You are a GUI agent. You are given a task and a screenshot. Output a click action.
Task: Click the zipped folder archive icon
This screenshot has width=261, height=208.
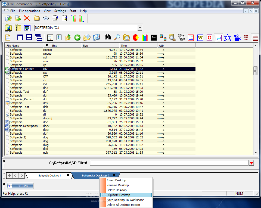click(x=18, y=28)
